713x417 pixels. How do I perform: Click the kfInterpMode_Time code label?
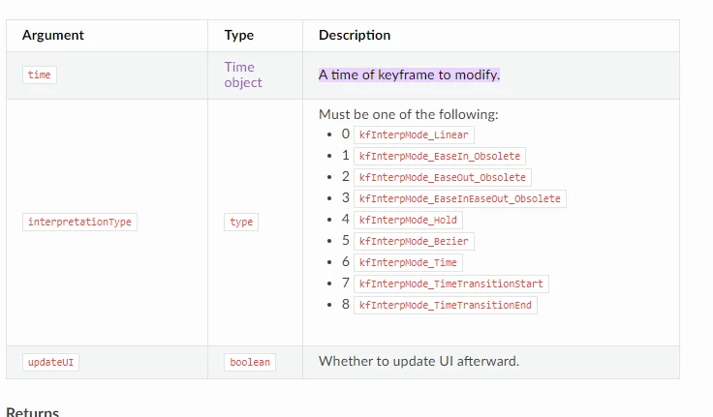point(408,262)
